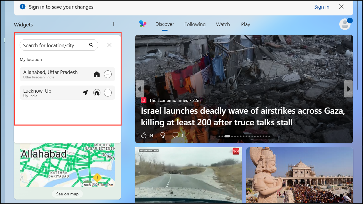Open the MSN logo on the feed
Screen dimensions: 363x204
[143, 24]
